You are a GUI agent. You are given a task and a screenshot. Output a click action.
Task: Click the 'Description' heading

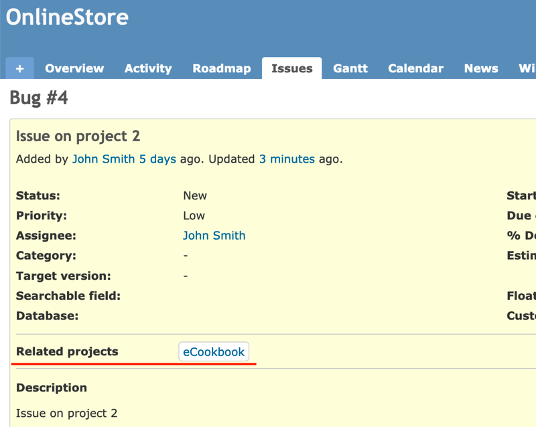pyautogui.click(x=52, y=388)
